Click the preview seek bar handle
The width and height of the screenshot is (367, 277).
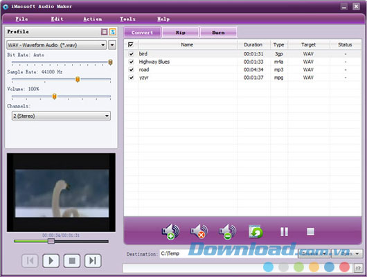[51, 241]
